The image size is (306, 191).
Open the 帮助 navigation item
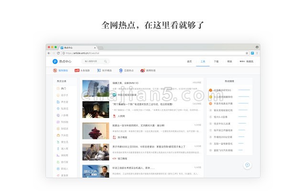[229, 62]
